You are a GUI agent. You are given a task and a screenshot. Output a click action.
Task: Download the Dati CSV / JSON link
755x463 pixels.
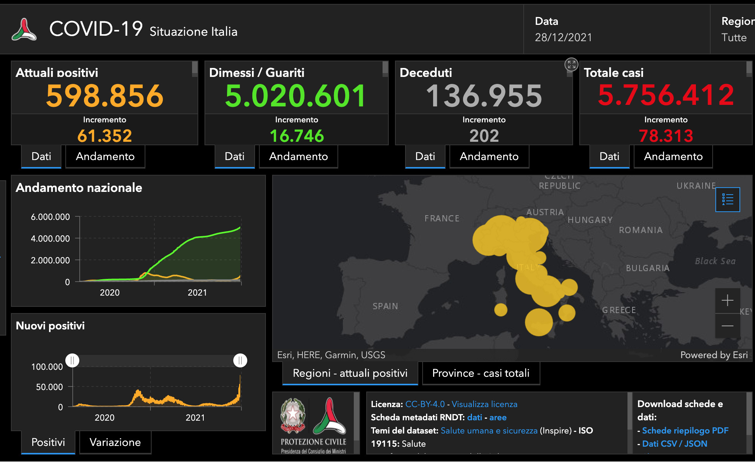[x=674, y=444]
